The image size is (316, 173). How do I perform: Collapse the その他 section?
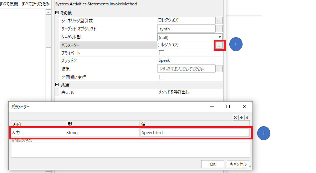pyautogui.click(x=57, y=13)
